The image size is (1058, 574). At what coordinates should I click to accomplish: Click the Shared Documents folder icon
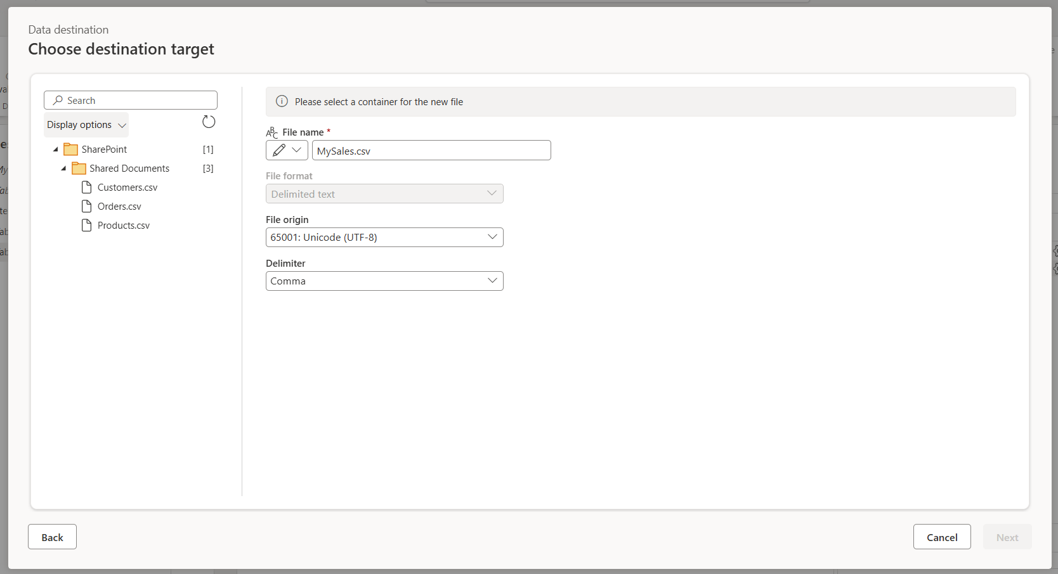(79, 168)
